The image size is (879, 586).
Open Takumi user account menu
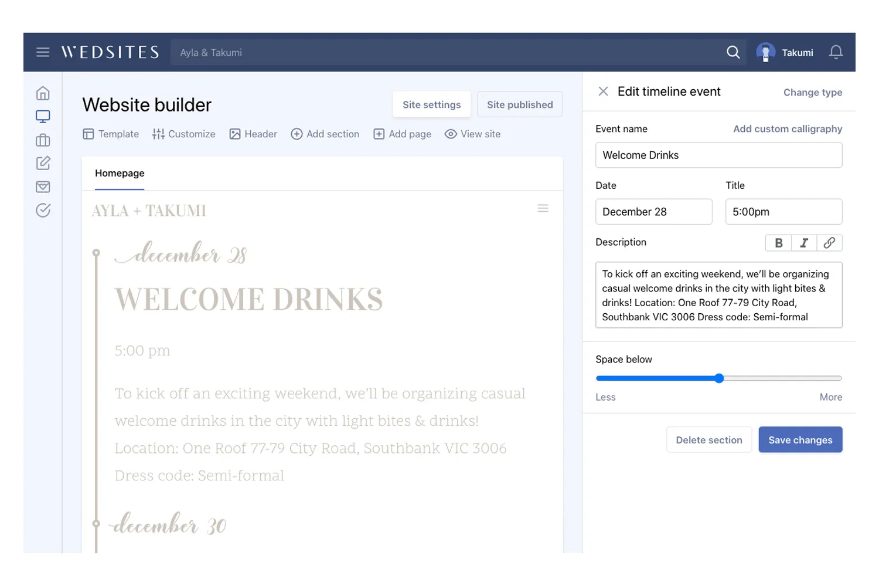785,52
